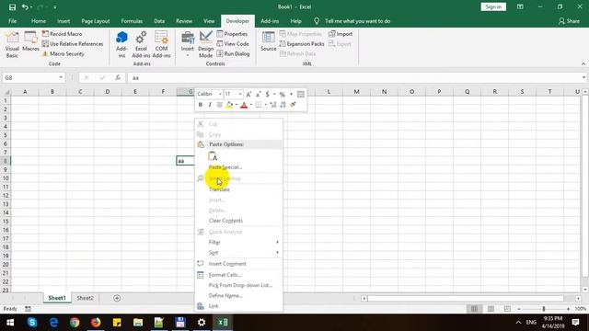The height and width of the screenshot is (331, 589).
Task: Open the File tab
Action: pos(12,21)
